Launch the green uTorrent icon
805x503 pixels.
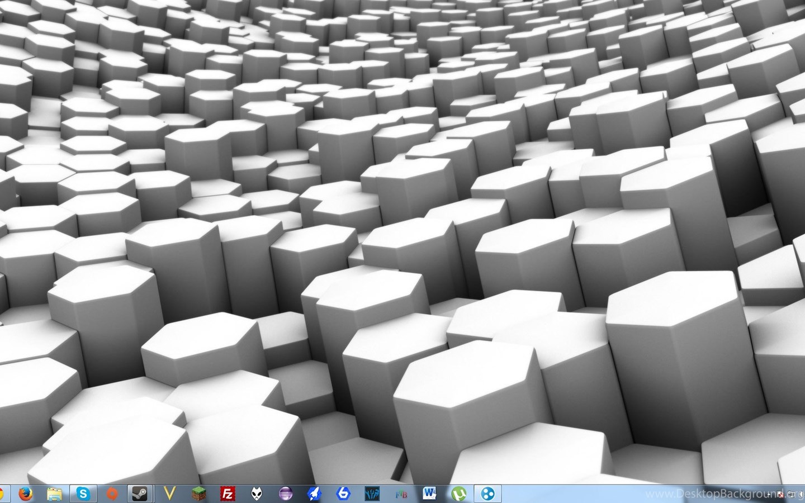[459, 494]
